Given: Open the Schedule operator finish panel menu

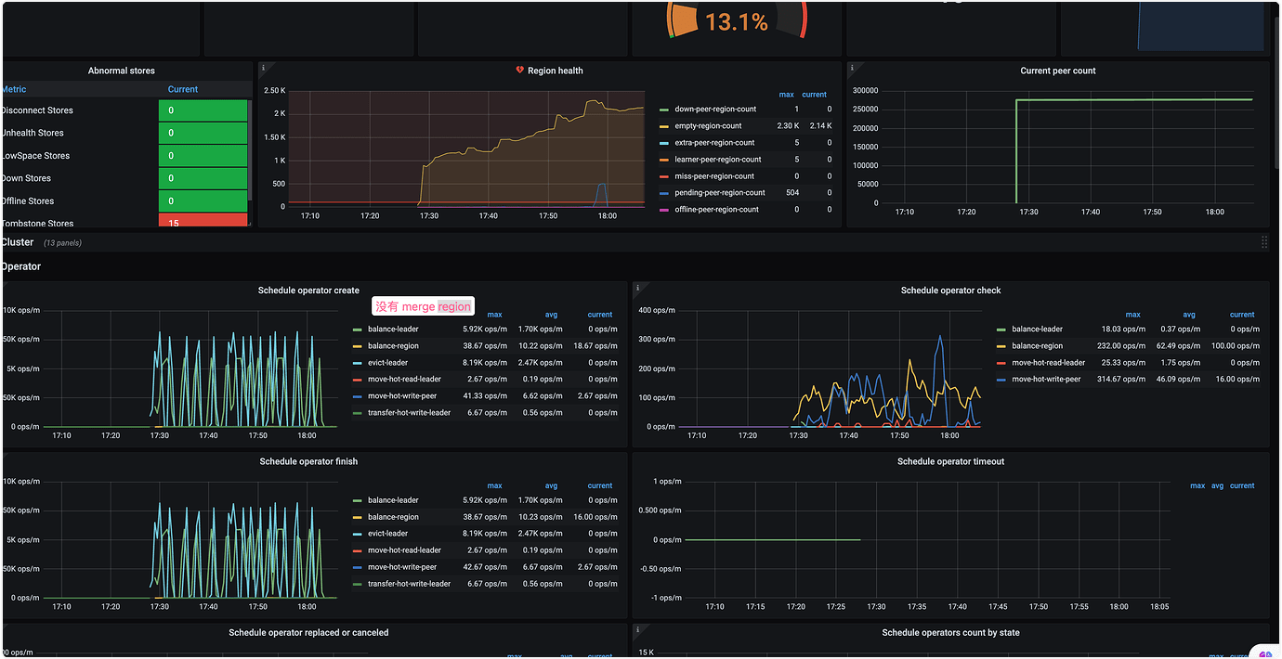Looking at the screenshot, I should tap(308, 461).
